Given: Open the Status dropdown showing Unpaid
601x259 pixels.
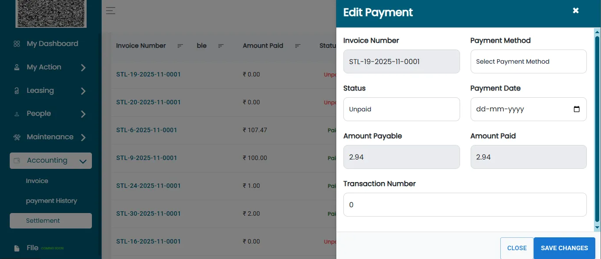Looking at the screenshot, I should pos(402,109).
